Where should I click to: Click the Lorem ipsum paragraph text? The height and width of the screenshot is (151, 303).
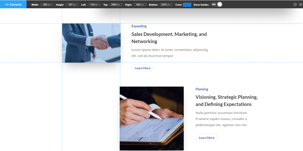[x=170, y=53]
